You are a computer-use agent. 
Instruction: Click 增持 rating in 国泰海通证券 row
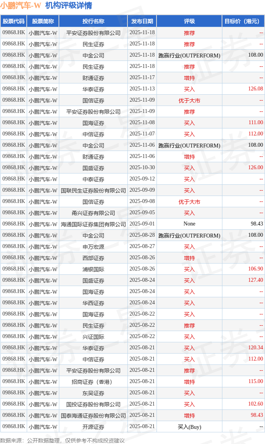point(189,416)
